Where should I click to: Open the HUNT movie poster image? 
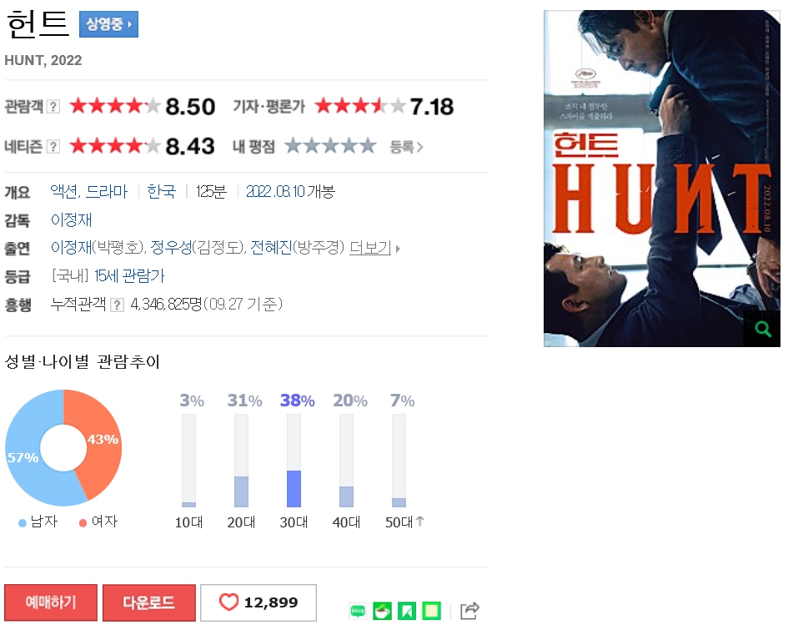(662, 178)
